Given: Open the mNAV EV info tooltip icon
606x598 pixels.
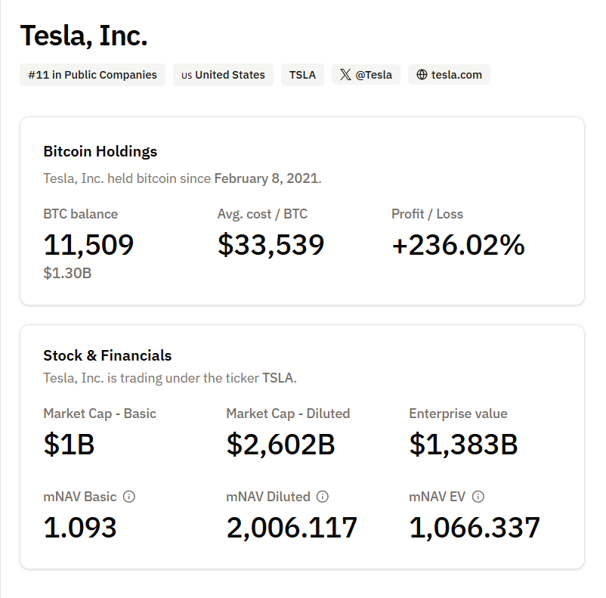Looking at the screenshot, I should pyautogui.click(x=478, y=497).
